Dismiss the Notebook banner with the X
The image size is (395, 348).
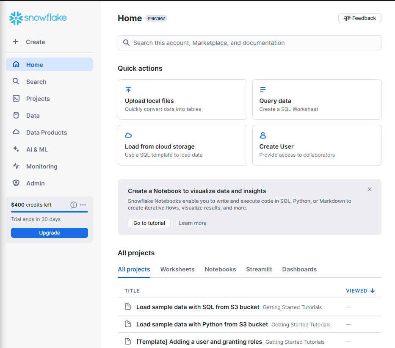370,189
